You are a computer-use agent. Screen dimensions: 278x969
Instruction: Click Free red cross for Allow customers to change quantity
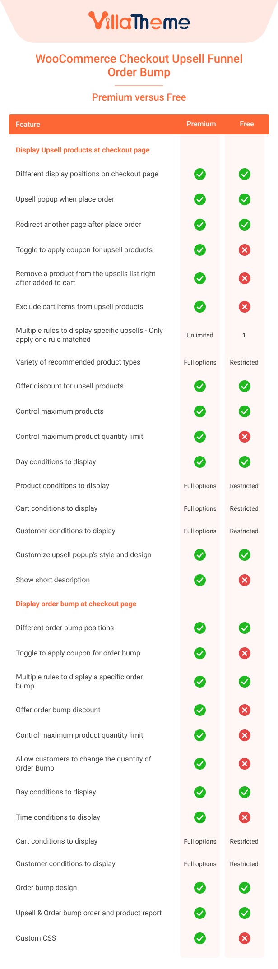tap(245, 764)
